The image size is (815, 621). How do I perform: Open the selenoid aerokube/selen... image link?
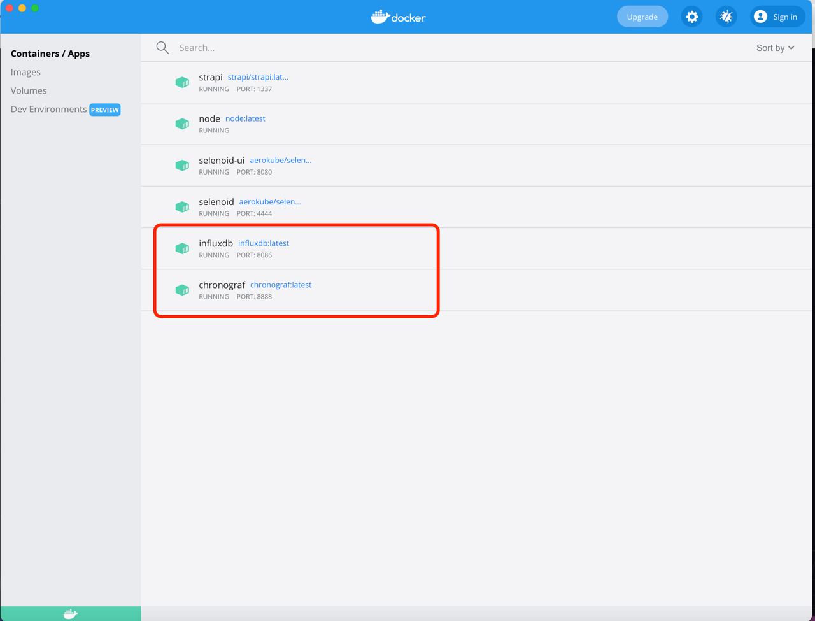[270, 201]
